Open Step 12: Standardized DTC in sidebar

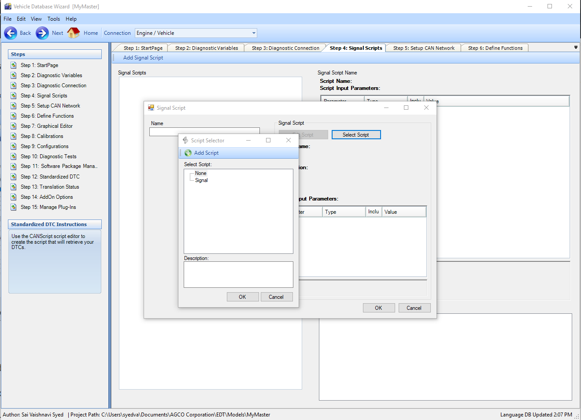[x=50, y=177]
